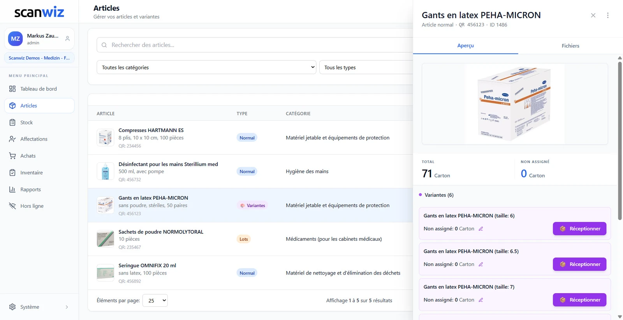The height and width of the screenshot is (320, 623).
Task: Click the Variantes (6) section heading
Action: [x=439, y=195]
